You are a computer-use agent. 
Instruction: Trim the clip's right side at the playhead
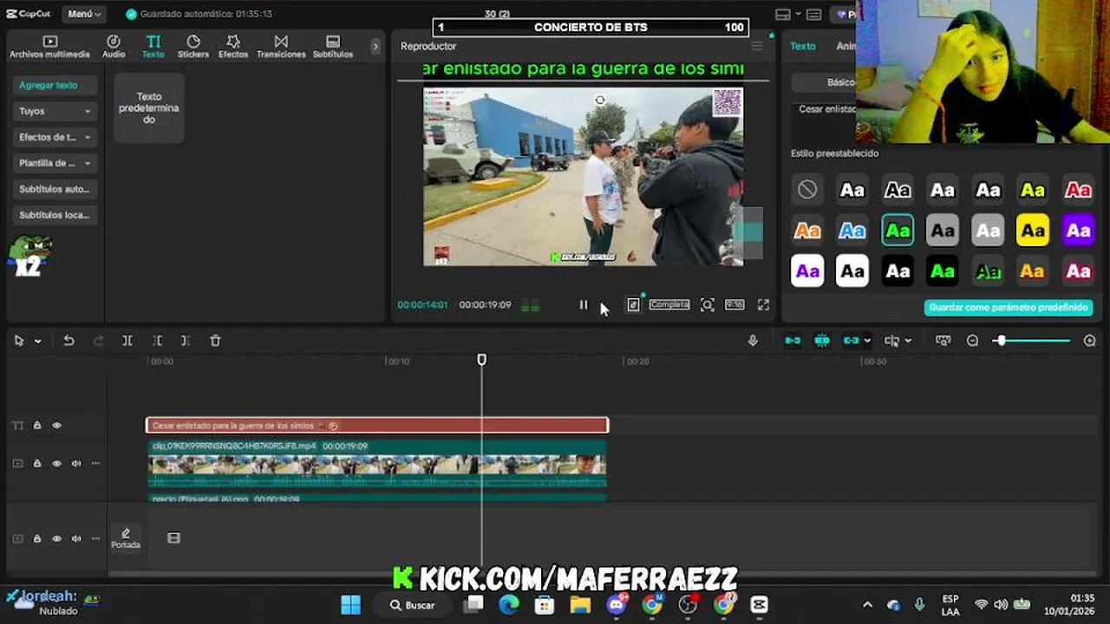tap(186, 341)
